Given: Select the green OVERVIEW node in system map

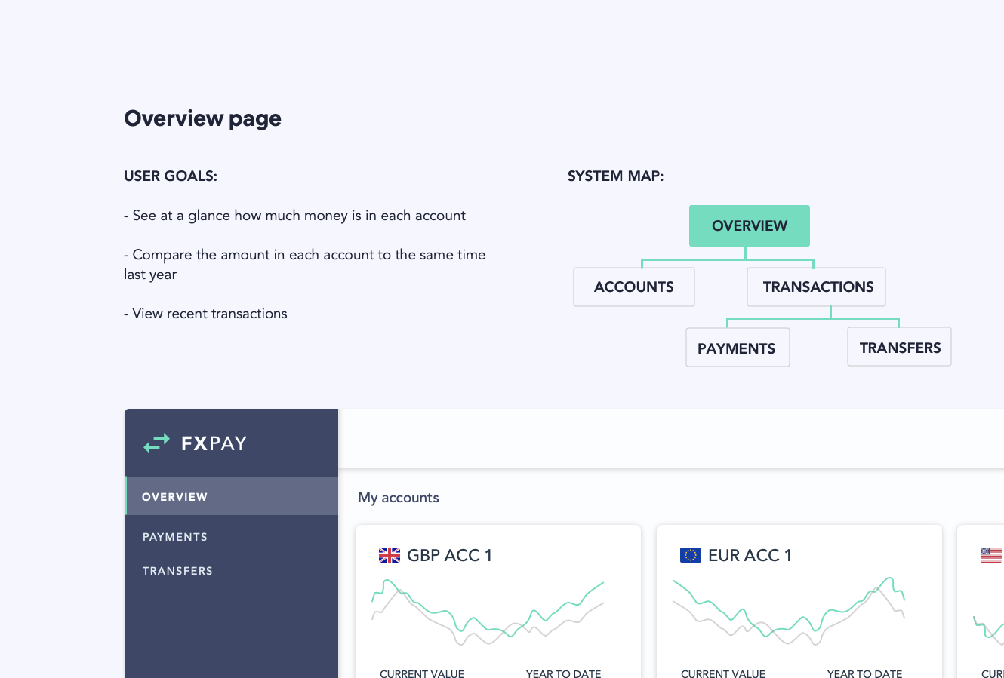Looking at the screenshot, I should pyautogui.click(x=749, y=226).
